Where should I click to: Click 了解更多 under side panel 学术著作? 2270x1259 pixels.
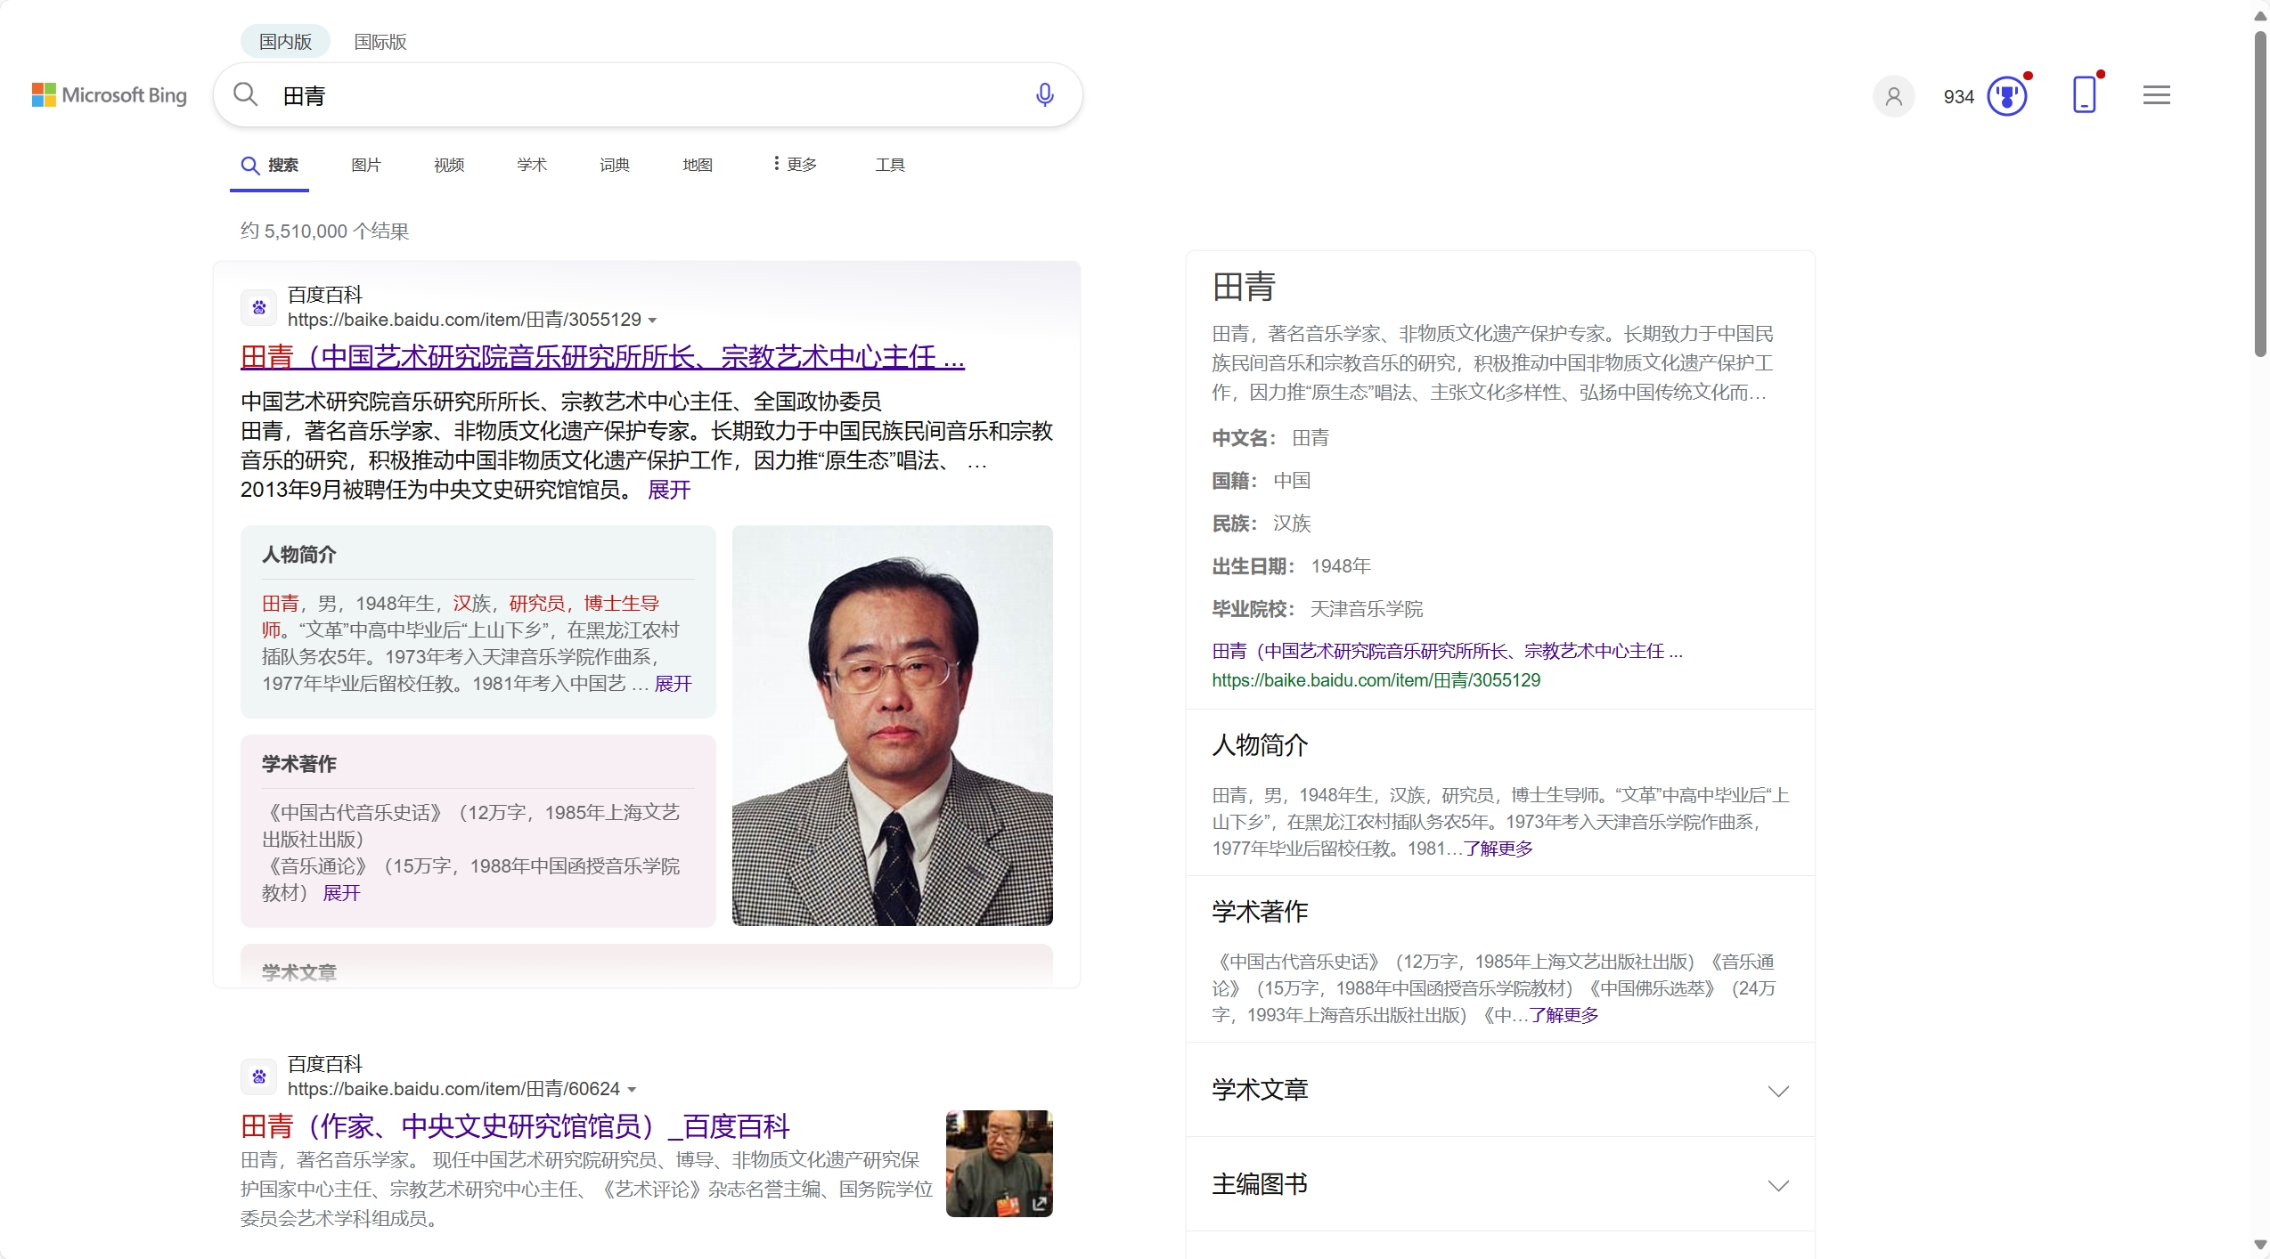pyautogui.click(x=1564, y=1015)
